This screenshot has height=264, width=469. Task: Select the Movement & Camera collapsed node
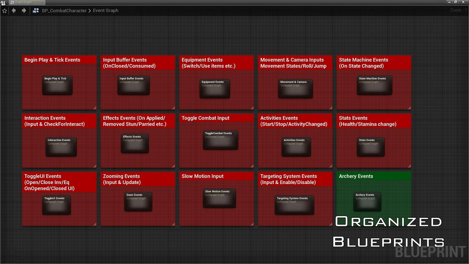point(295,89)
